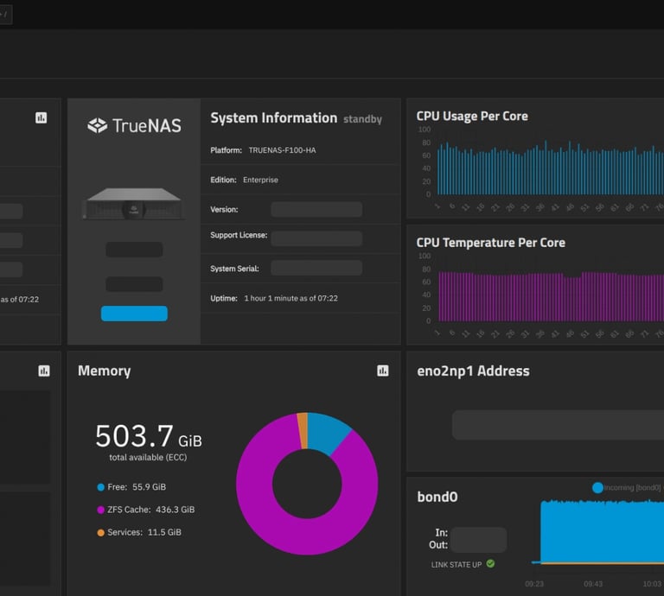Click the CPU Temperature Per Core title
664x596 pixels.
(x=491, y=243)
